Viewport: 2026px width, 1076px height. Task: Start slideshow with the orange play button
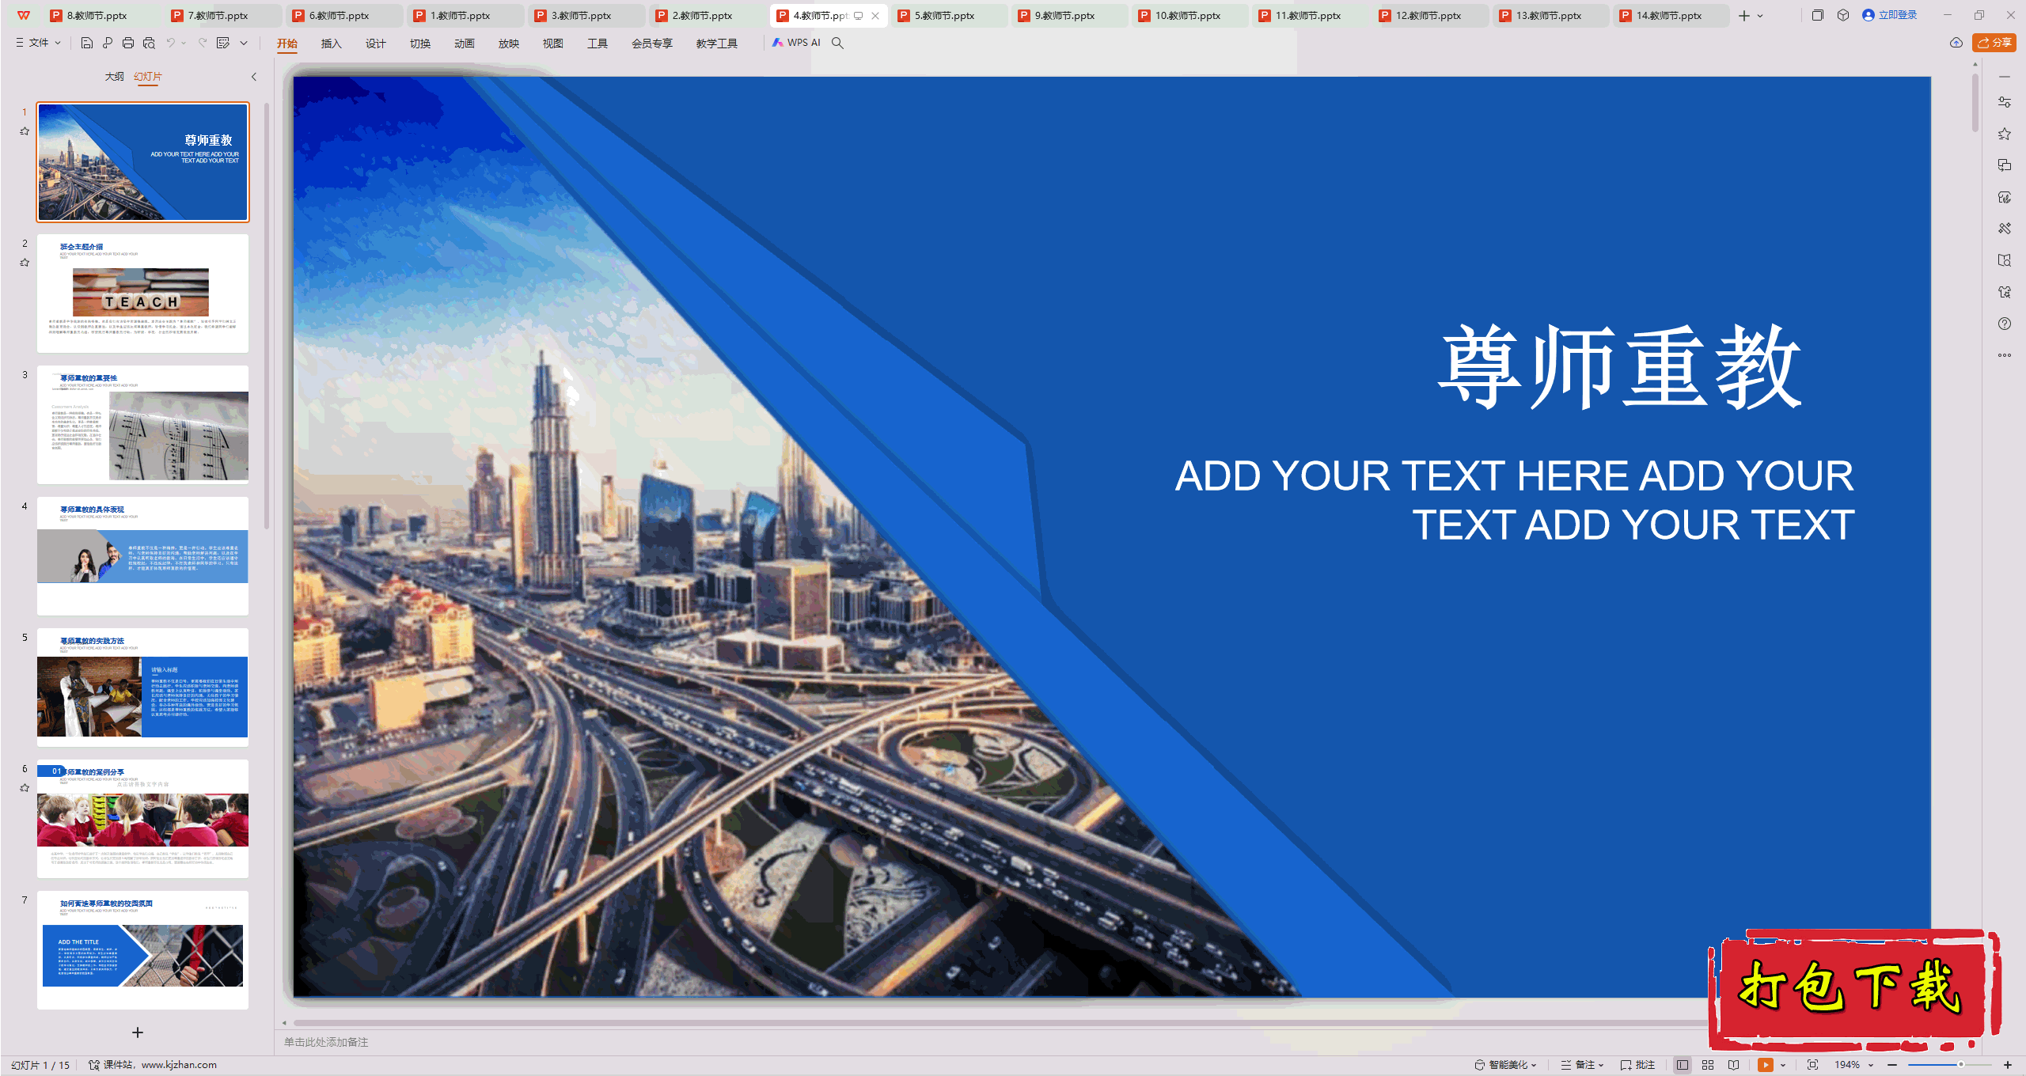1766,1065
